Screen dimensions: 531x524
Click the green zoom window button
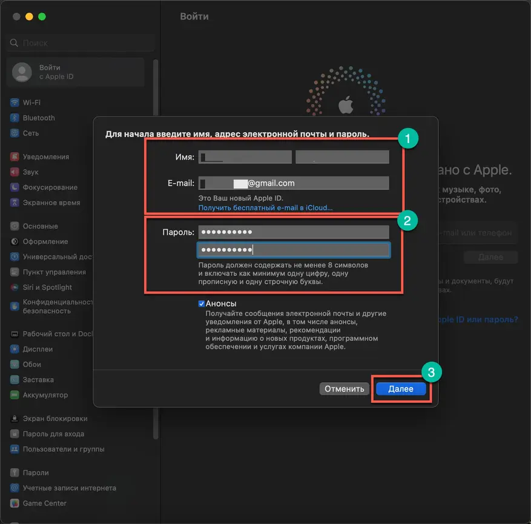click(42, 16)
